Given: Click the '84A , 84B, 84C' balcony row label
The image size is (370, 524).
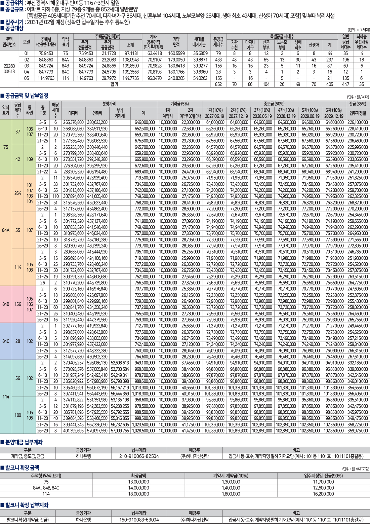Looking at the screenshot, I should [46, 488].
